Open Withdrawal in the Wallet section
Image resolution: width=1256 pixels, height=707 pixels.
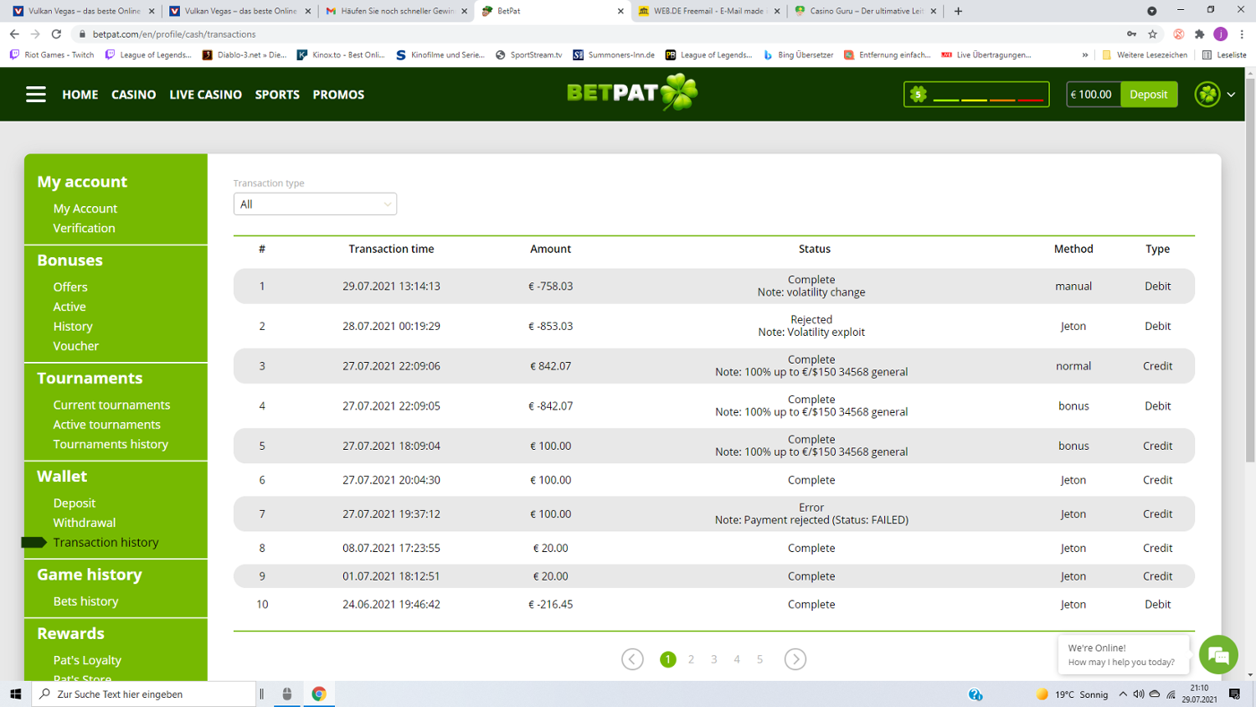point(85,523)
